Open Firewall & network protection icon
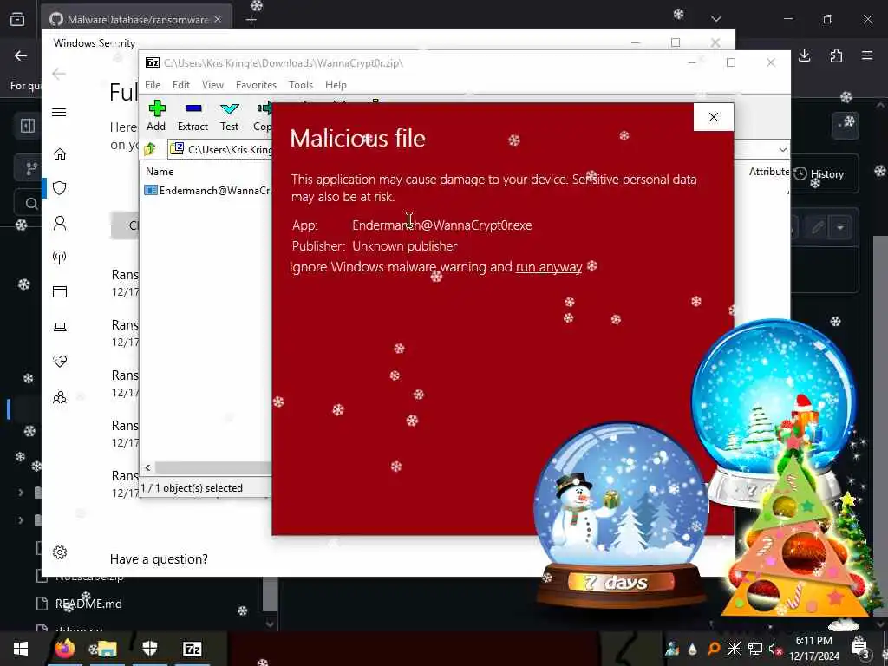Image resolution: width=888 pixels, height=666 pixels. [60, 258]
